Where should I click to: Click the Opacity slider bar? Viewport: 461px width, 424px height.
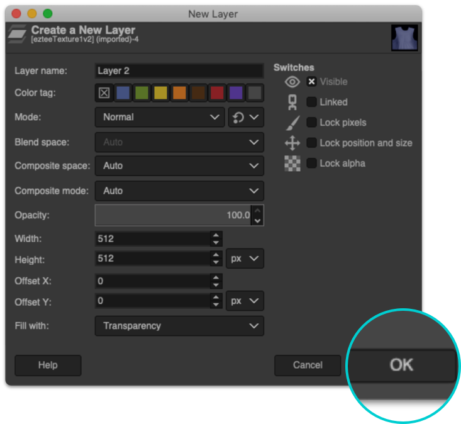[173, 216]
